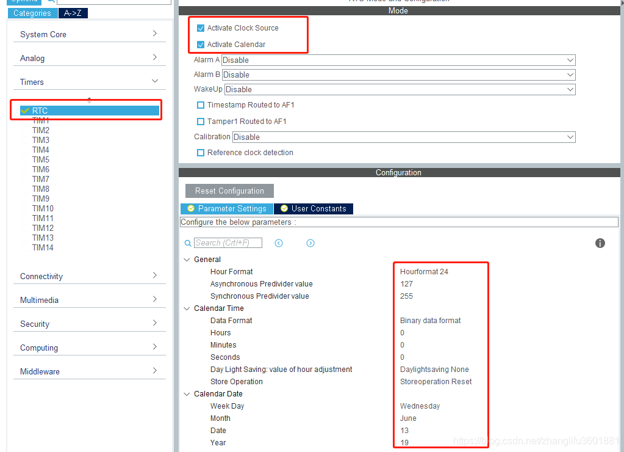Image resolution: width=624 pixels, height=452 pixels.
Task: Go to previous search result arrow
Action: [279, 243]
